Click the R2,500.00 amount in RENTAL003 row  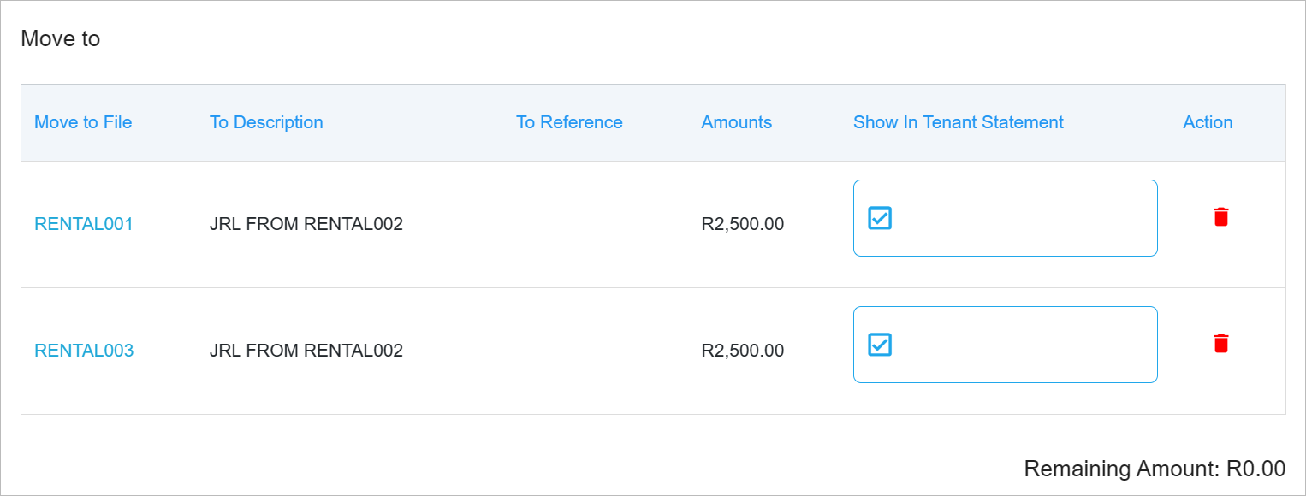[x=742, y=351]
